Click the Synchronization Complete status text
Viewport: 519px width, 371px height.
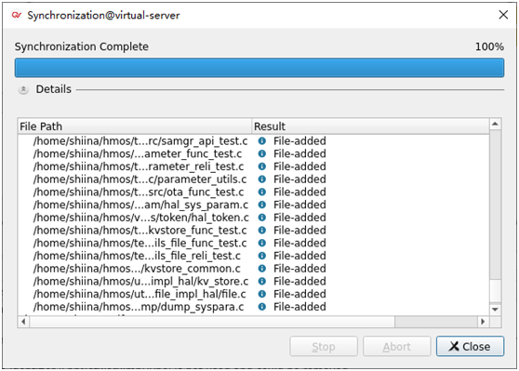[x=82, y=46]
